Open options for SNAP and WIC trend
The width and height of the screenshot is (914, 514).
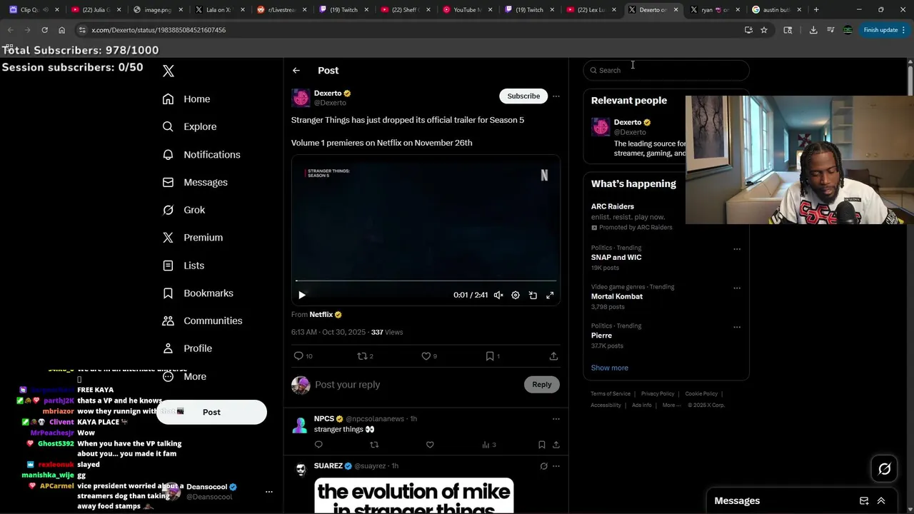tap(737, 249)
